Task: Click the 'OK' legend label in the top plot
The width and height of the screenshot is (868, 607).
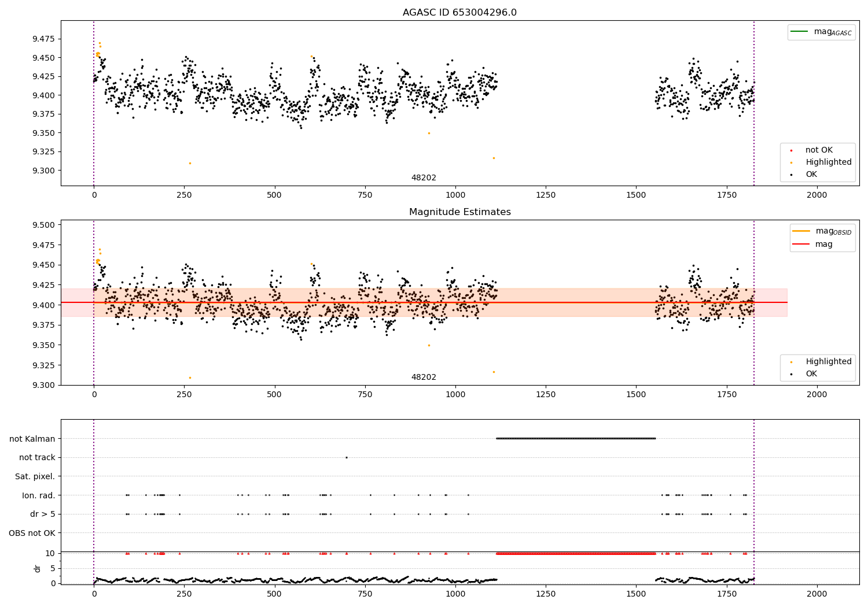Action: coord(811,175)
